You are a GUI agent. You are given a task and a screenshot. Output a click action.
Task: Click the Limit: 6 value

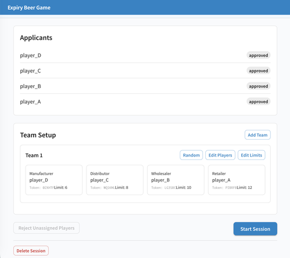pyautogui.click(x=61, y=187)
